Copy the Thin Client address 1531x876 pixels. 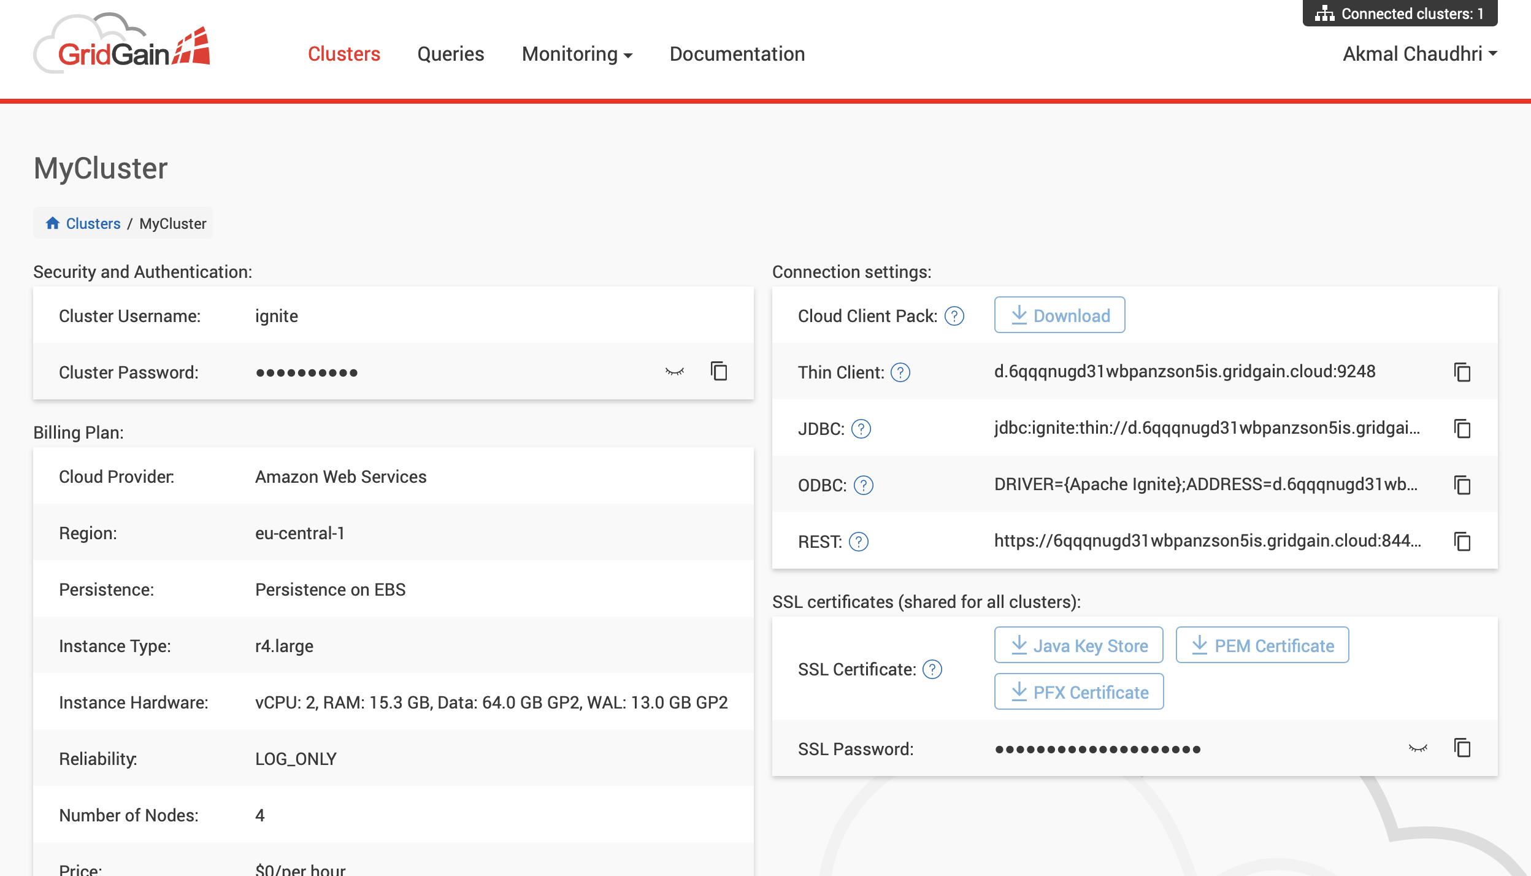click(1462, 372)
